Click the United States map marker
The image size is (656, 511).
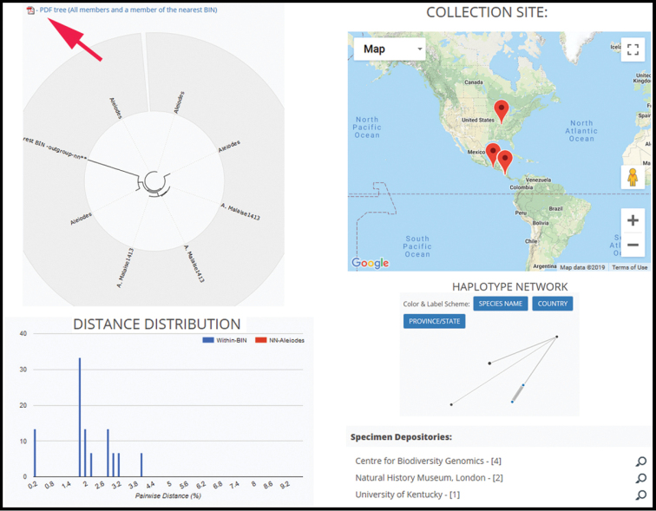501,110
